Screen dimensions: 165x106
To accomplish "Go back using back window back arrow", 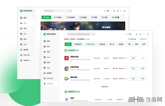I will point(41,11).
